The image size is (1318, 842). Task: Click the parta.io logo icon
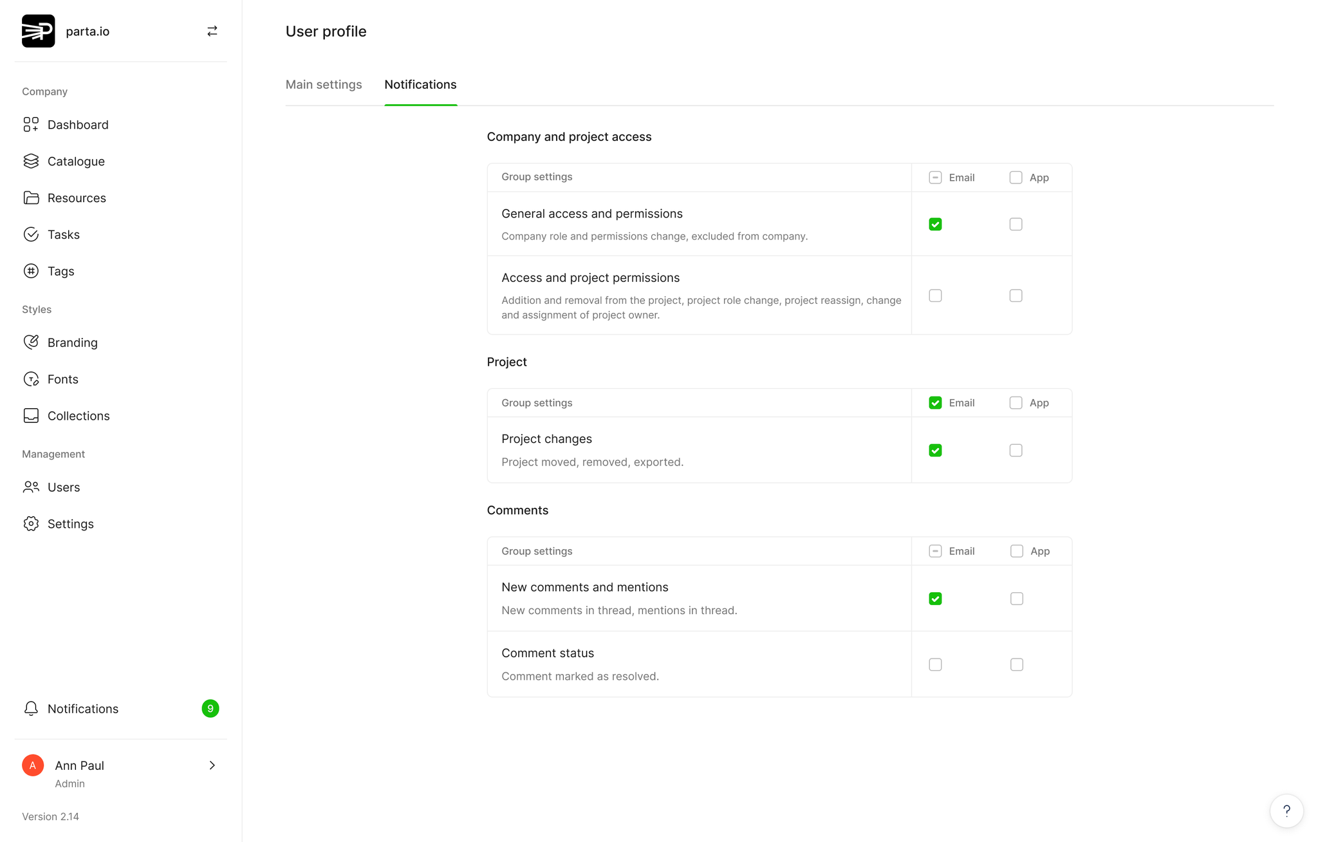click(x=38, y=31)
